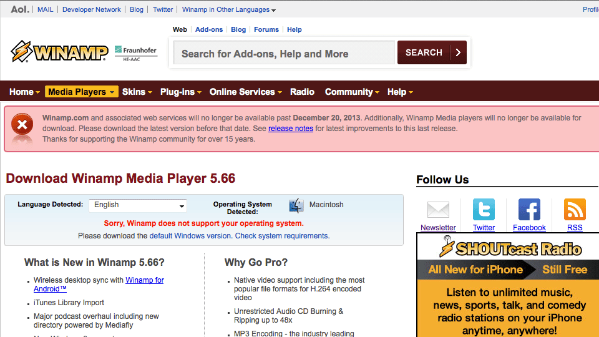The width and height of the screenshot is (599, 337).
Task: Click the Facebook text link
Action: pyautogui.click(x=529, y=228)
